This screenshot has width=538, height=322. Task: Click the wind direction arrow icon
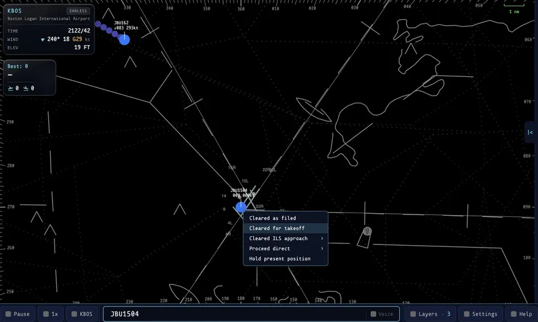[43, 40]
